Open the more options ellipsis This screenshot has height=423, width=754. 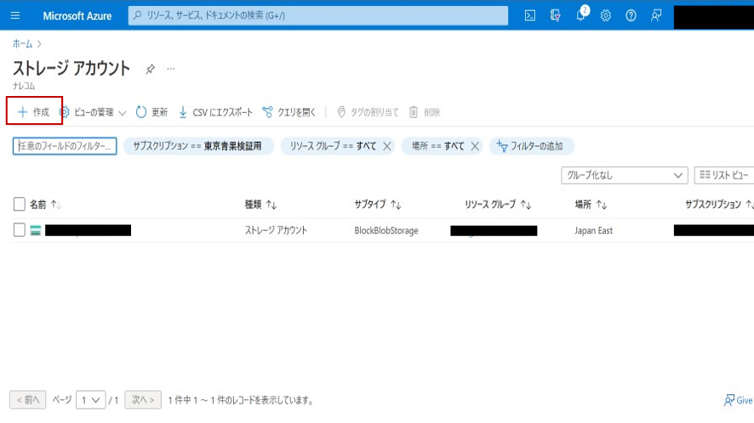coord(171,69)
